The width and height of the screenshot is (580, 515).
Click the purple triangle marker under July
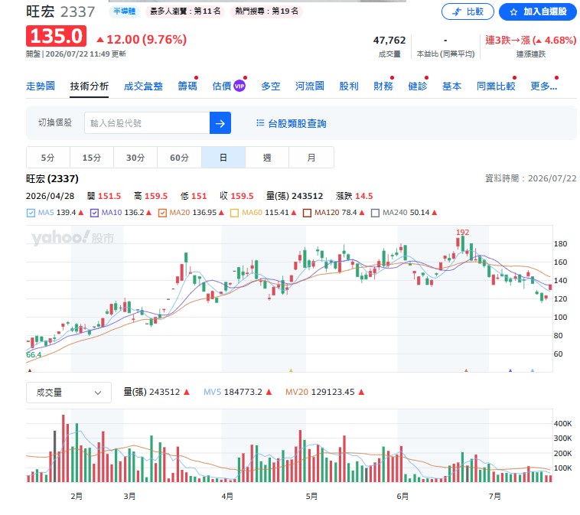[x=510, y=370]
